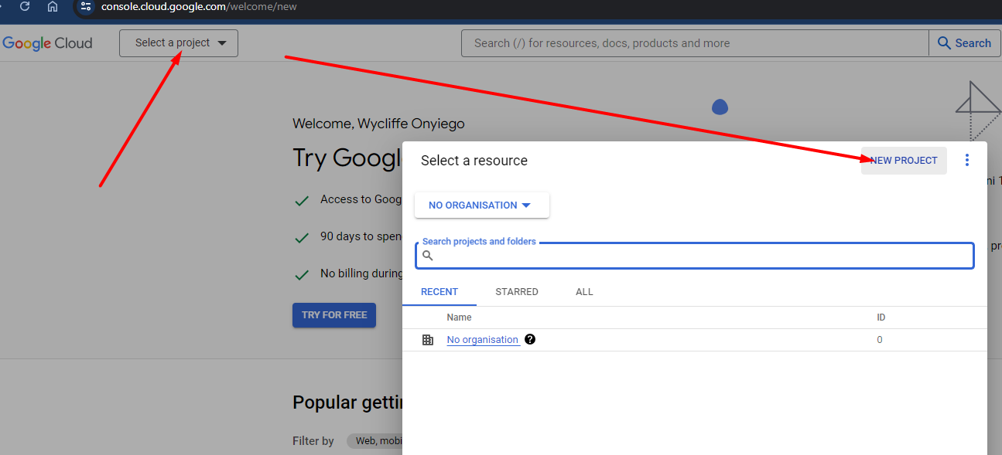This screenshot has width=1002, height=455.
Task: Click the Name column header
Action: point(459,317)
